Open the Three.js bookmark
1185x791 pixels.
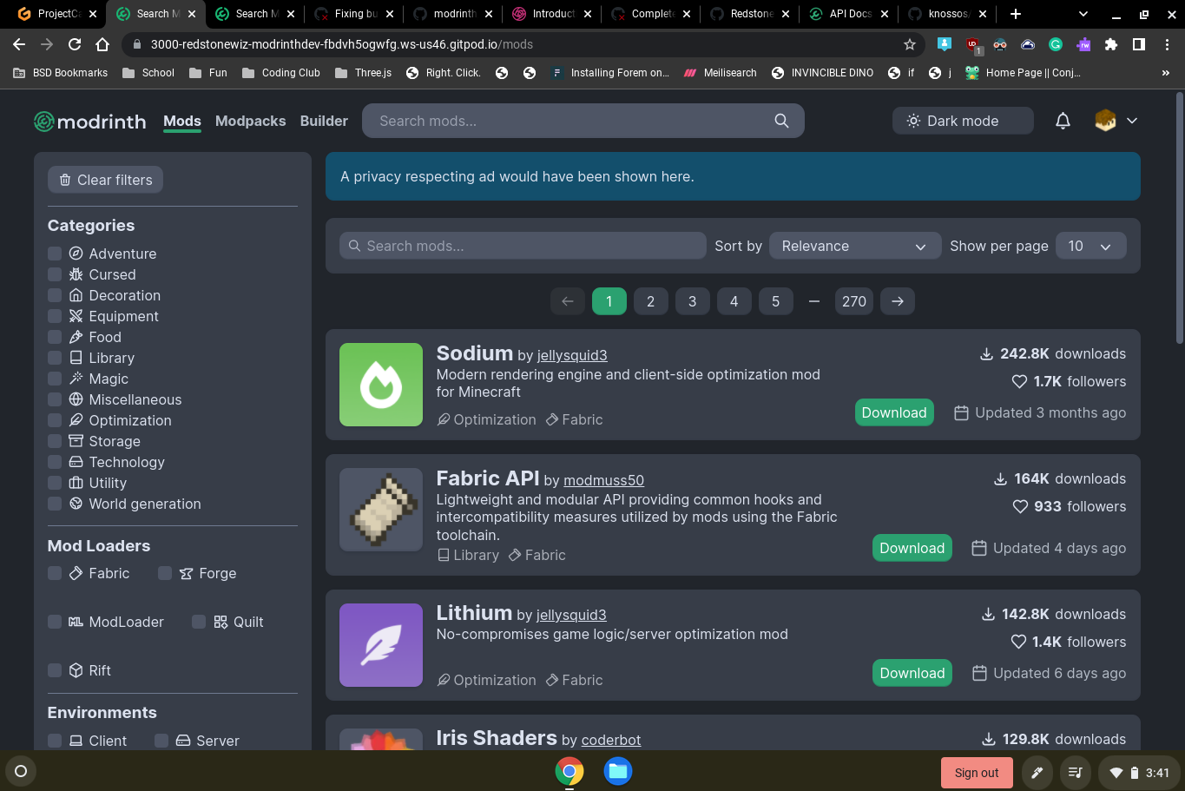pos(363,73)
